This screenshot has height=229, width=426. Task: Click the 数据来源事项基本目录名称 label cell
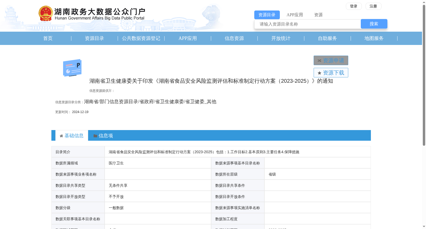238,163
